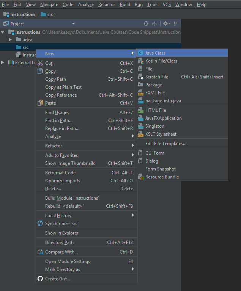Expand the Mark Directory as submenu arrow
Image resolution: width=241 pixels, height=291 pixels.
coord(133,269)
